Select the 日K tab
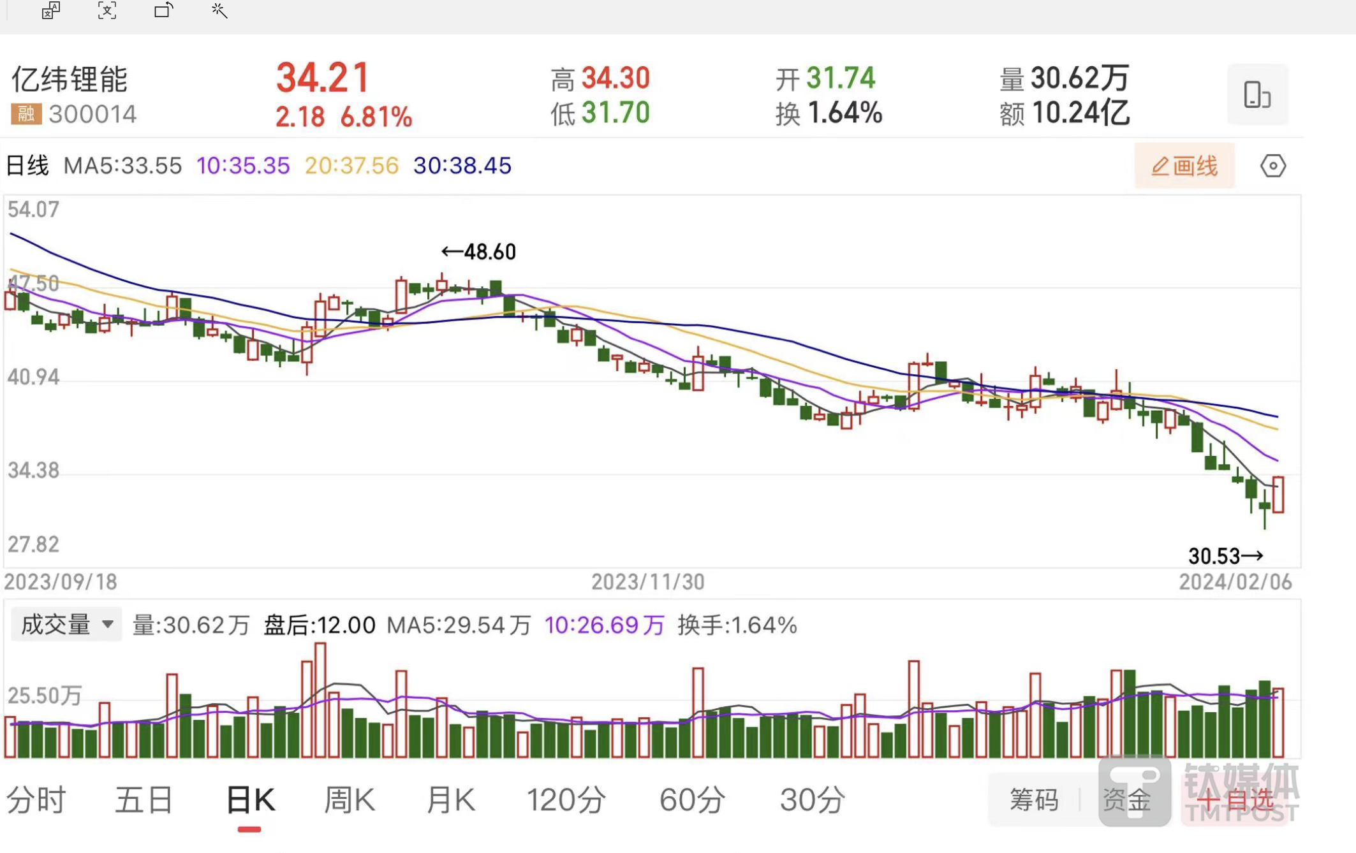Image resolution: width=1356 pixels, height=853 pixels. tap(250, 799)
